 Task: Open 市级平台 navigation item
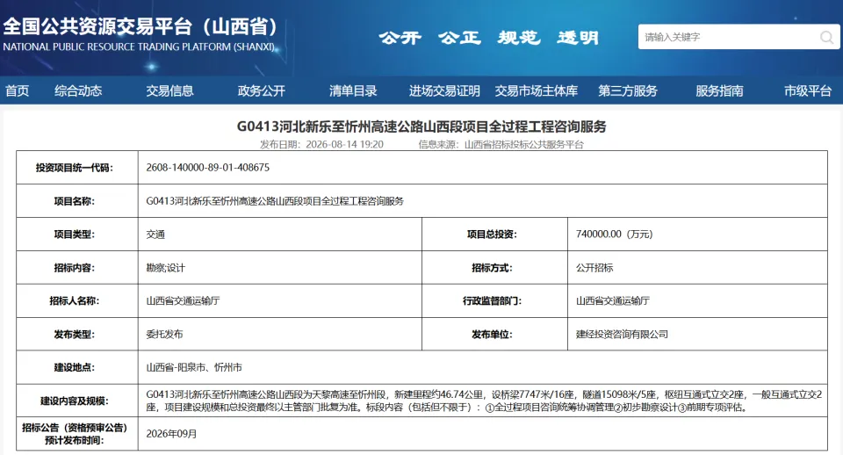pyautogui.click(x=808, y=90)
